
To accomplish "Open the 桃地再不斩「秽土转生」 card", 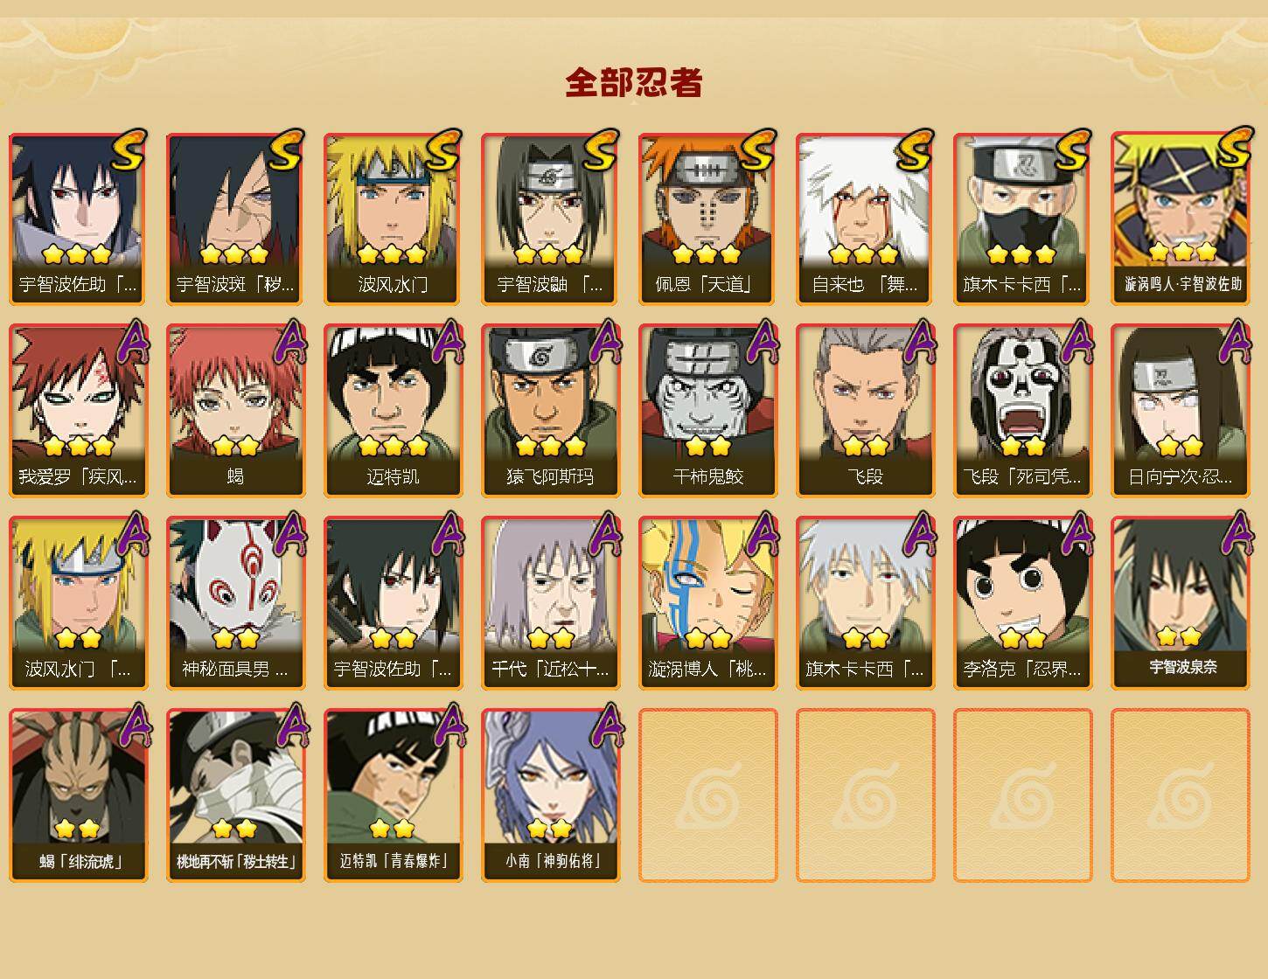I will [235, 795].
